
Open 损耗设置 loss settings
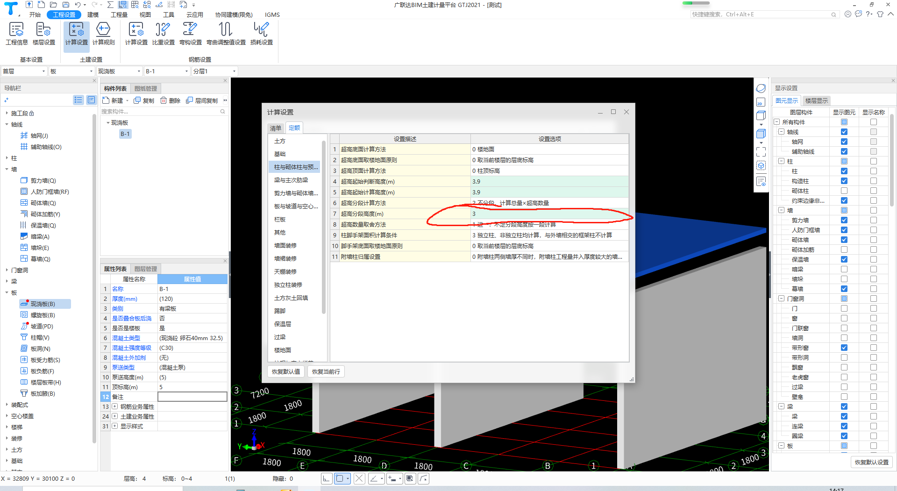(x=261, y=34)
